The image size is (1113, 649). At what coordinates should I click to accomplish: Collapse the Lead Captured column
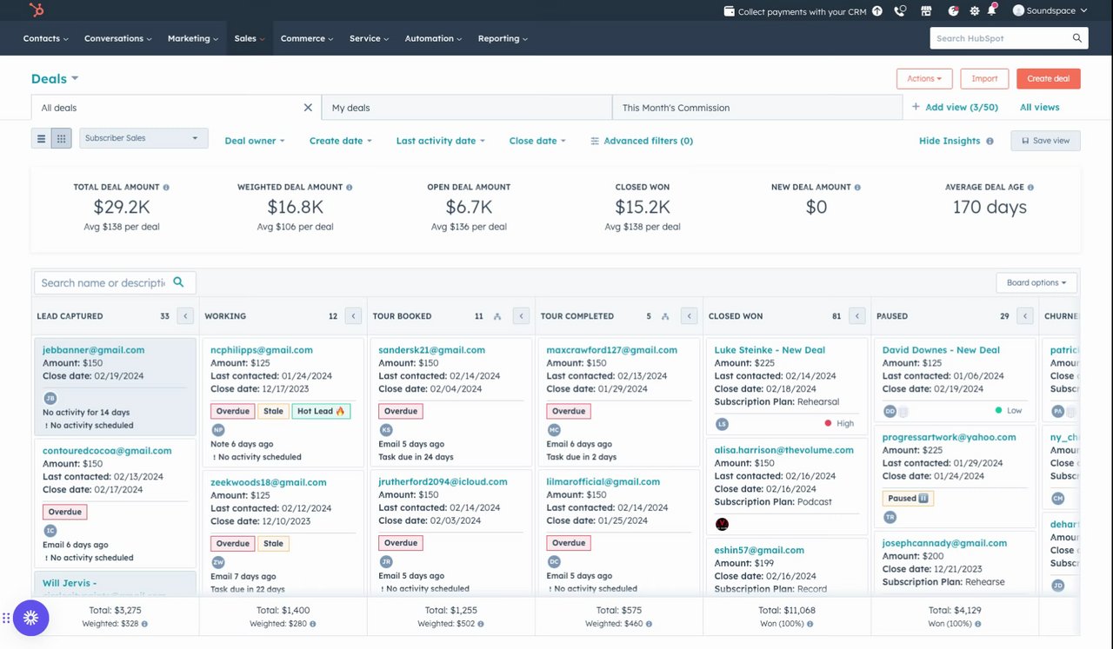click(185, 316)
